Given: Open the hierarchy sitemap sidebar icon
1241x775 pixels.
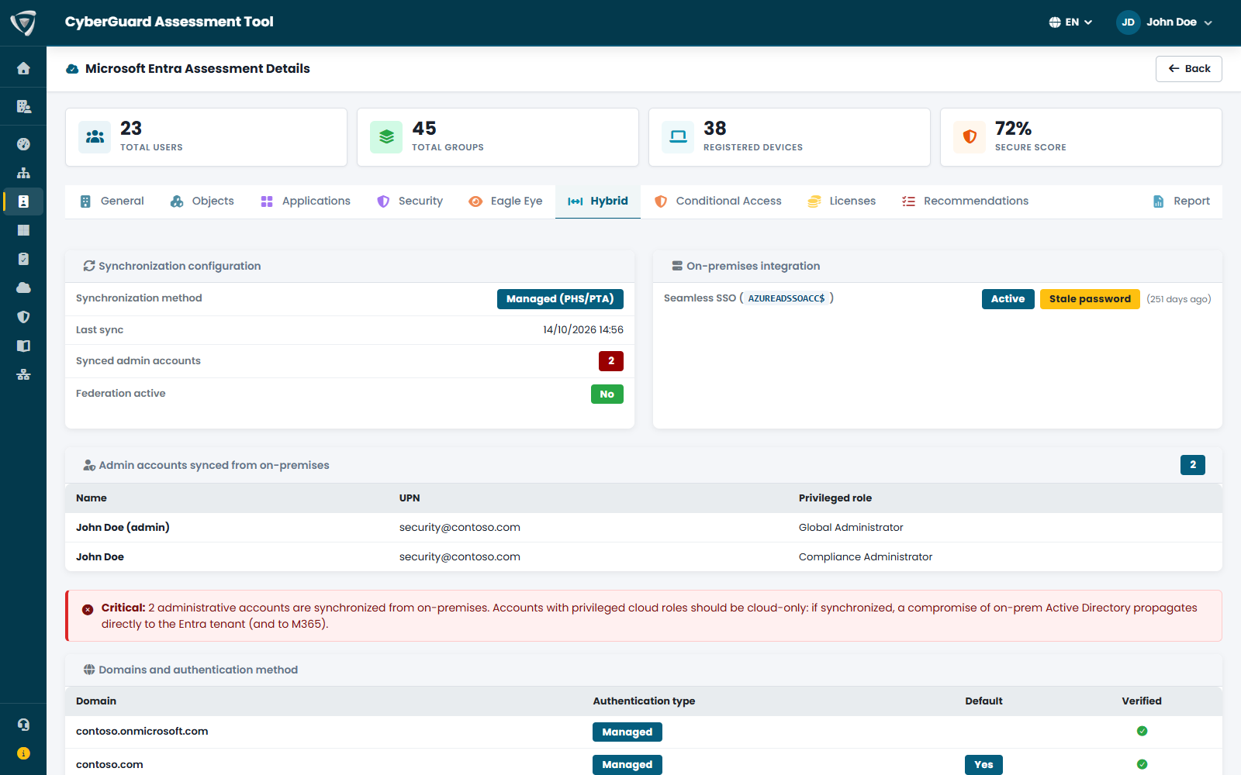Looking at the screenshot, I should (x=23, y=173).
